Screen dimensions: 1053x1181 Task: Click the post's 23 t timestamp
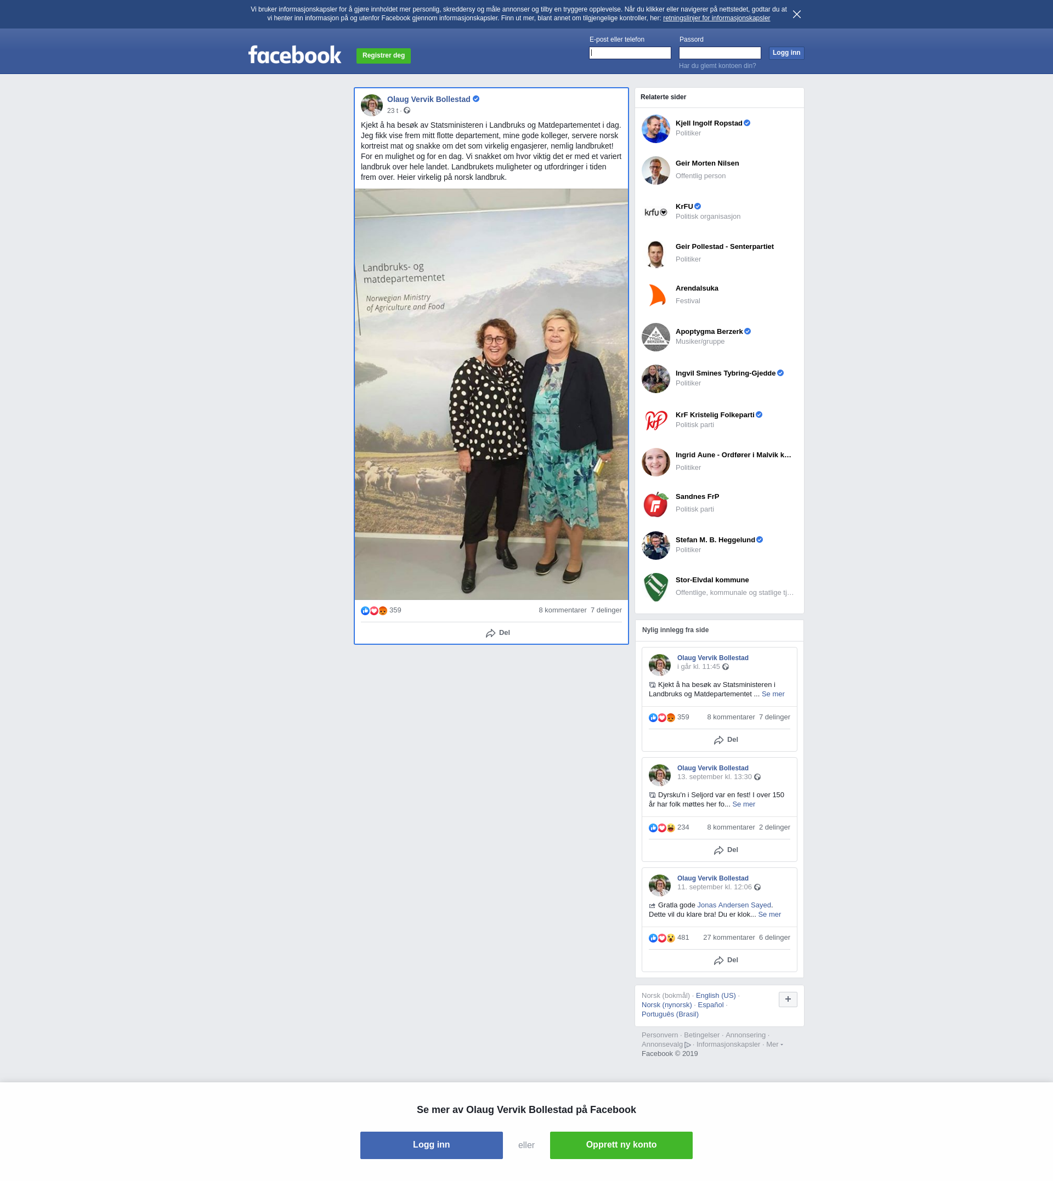pos(392,110)
